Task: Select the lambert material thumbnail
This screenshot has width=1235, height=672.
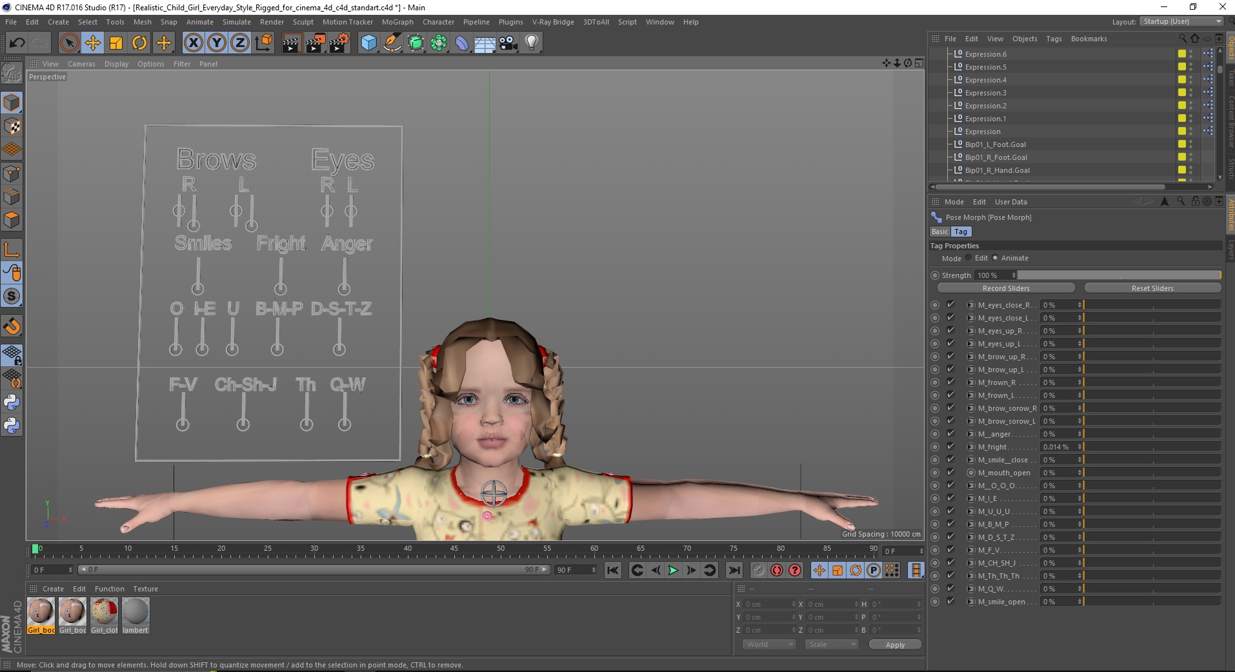Action: pyautogui.click(x=136, y=615)
